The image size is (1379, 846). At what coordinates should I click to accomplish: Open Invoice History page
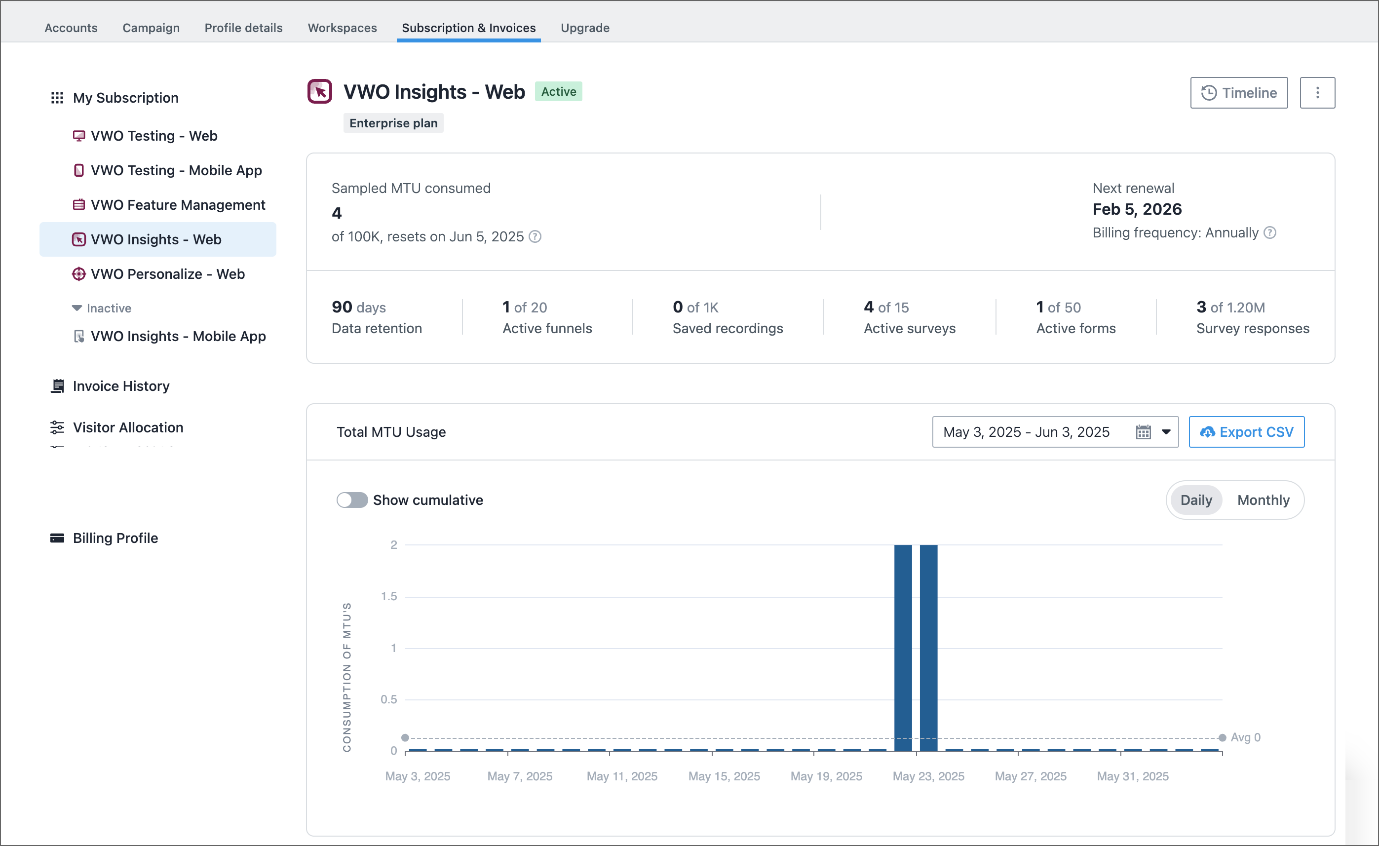(121, 386)
